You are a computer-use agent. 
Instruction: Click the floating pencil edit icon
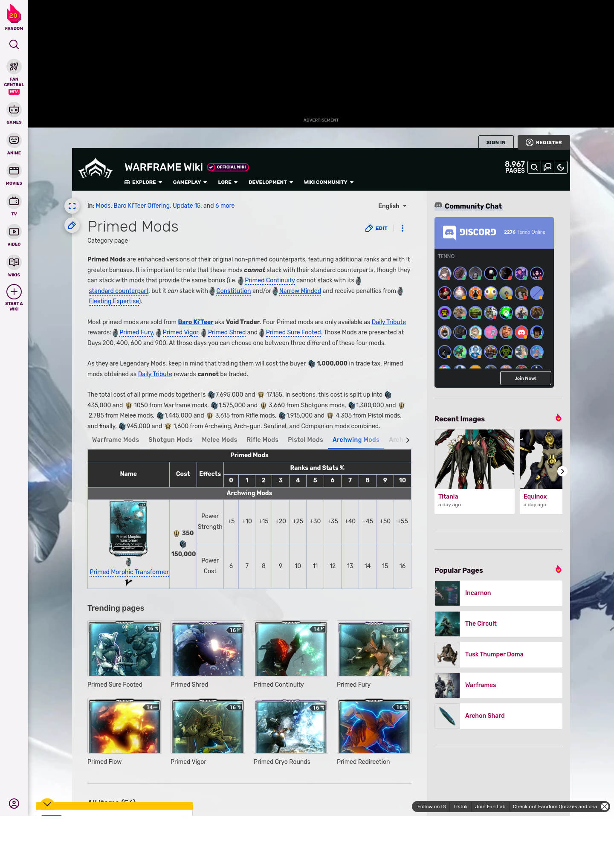[72, 225]
